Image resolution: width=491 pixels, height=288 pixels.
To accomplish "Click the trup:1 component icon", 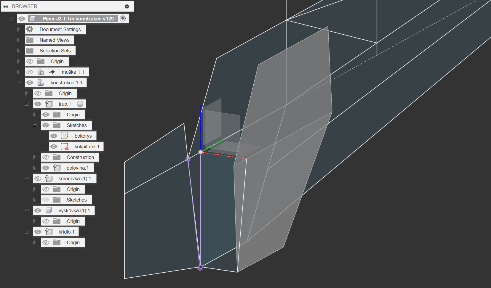I will tap(49, 104).
